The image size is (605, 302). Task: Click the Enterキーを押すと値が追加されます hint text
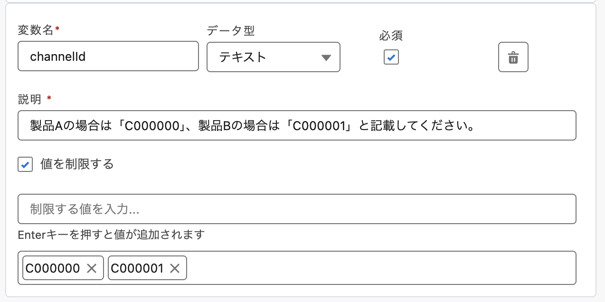click(111, 235)
